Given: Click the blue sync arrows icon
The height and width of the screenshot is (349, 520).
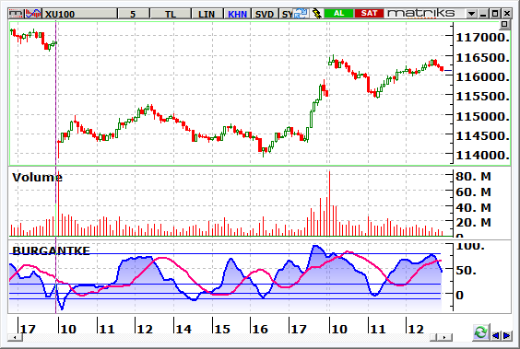Looking at the screenshot, I should pyautogui.click(x=301, y=14).
